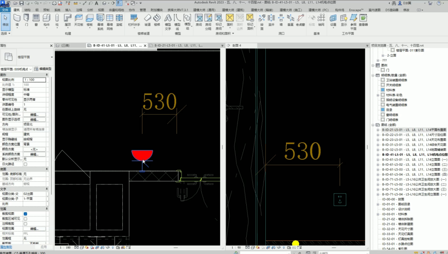Screen dimensions: 448x254
Task: Toggle the 裁剪视图 crop view checkbox
Action: pyautogui.click(x=25, y=214)
